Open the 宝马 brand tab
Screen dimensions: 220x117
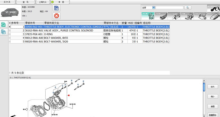(x=25, y=2)
